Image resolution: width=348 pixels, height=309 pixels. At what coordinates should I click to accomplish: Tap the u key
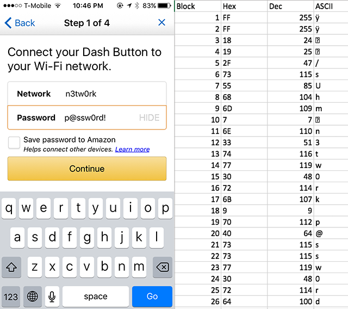pos(113,208)
